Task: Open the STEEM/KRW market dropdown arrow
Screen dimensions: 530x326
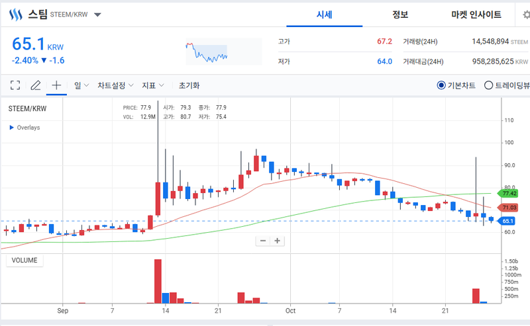Action: pos(97,15)
